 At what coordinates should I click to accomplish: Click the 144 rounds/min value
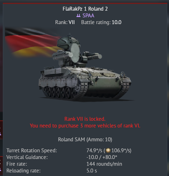click(x=104, y=164)
